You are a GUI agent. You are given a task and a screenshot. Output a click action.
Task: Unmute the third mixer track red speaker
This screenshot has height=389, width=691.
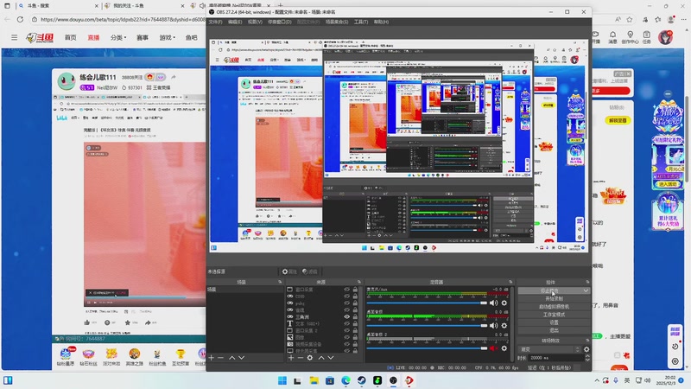click(493, 348)
